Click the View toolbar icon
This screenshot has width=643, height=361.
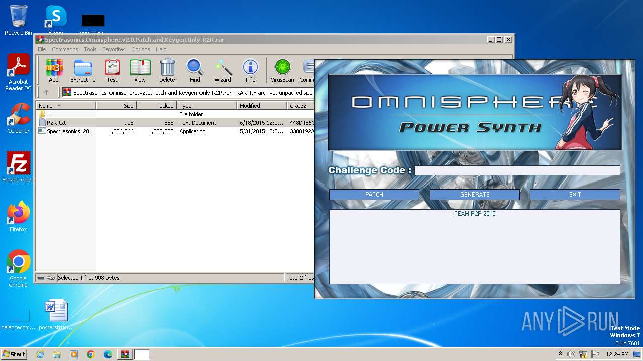click(x=140, y=70)
